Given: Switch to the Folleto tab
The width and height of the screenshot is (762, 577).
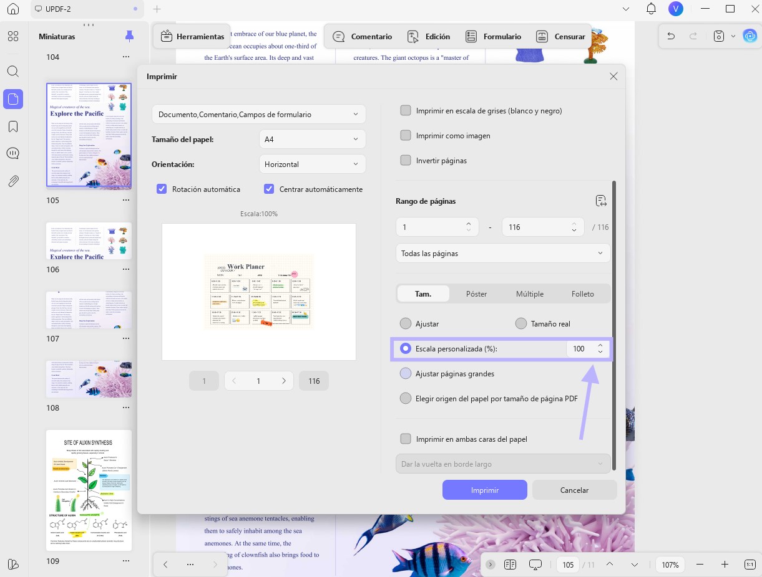Looking at the screenshot, I should 583,293.
